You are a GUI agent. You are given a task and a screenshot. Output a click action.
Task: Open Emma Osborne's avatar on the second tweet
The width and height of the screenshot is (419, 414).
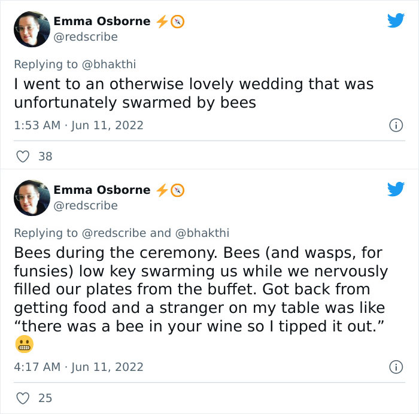(32, 197)
